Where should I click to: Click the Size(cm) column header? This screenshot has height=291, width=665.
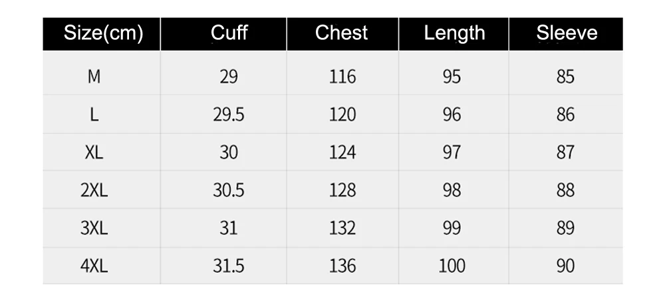pos(103,33)
